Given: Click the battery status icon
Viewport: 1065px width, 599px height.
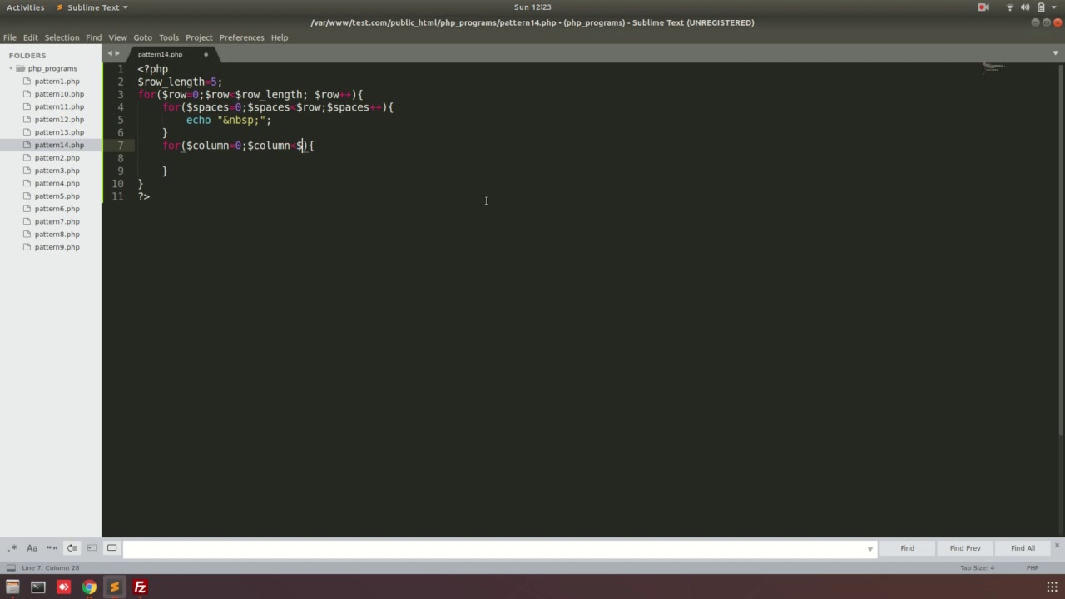Looking at the screenshot, I should pyautogui.click(x=1041, y=7).
